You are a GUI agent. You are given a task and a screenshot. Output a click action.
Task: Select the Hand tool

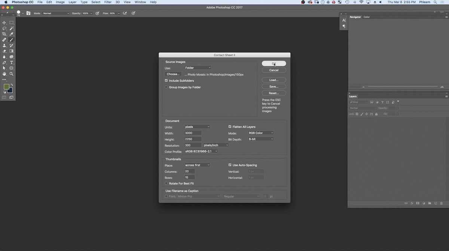point(4,74)
